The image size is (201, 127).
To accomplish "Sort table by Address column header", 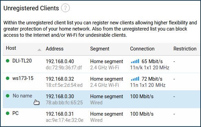I will 55,49.
